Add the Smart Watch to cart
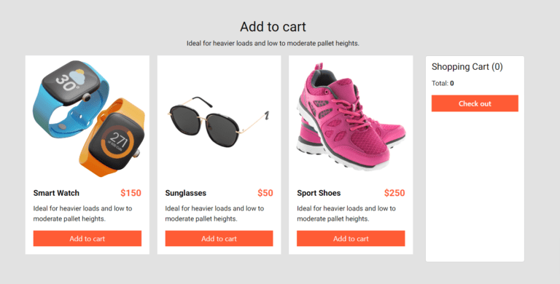The width and height of the screenshot is (560, 284). tap(87, 238)
